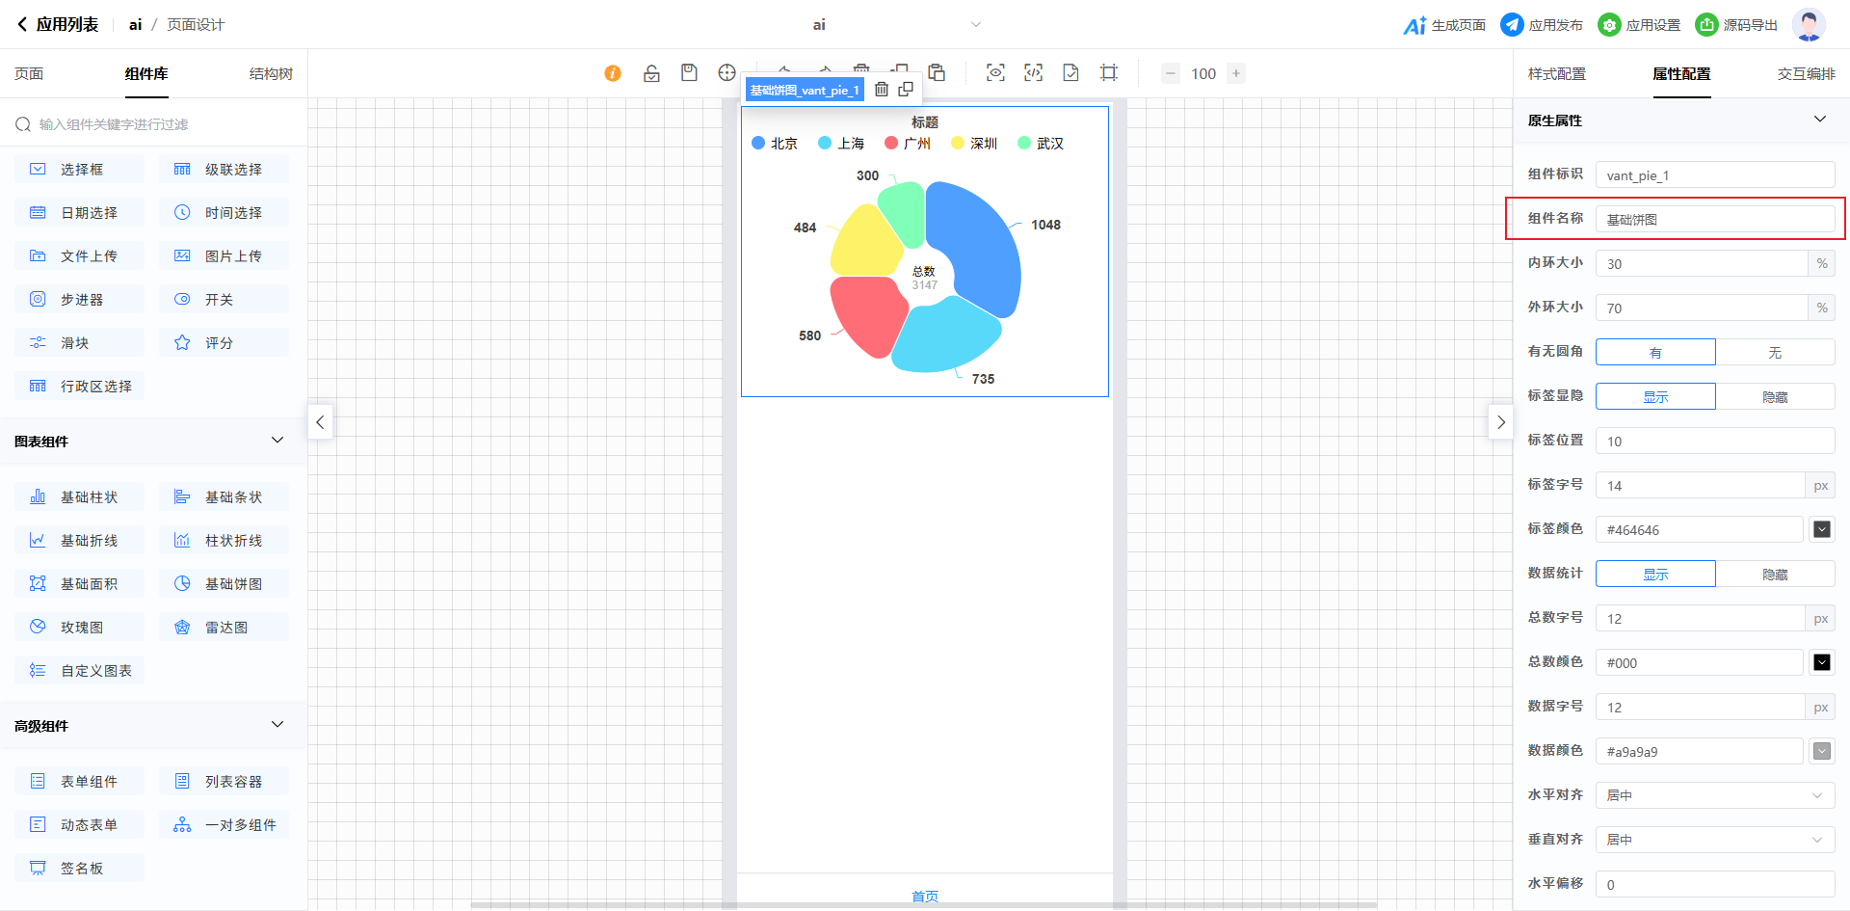Set 标签显隐 to 隐藏

pos(1775,397)
